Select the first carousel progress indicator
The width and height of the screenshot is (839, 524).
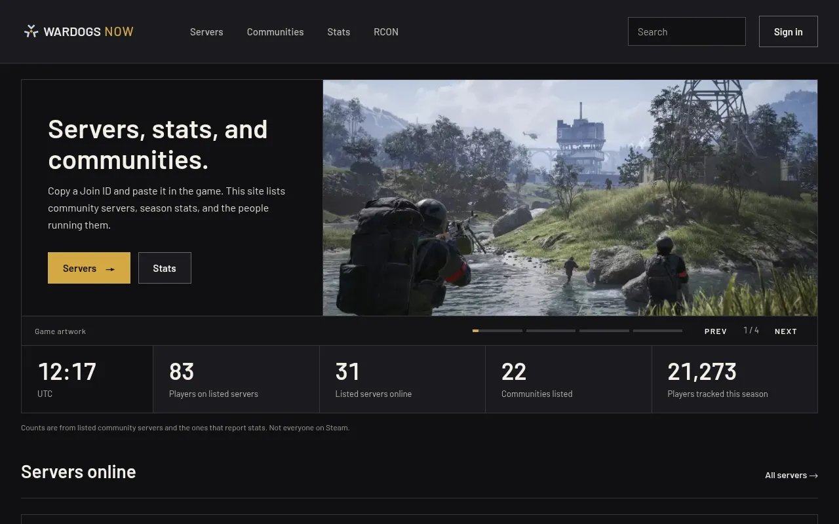(498, 331)
